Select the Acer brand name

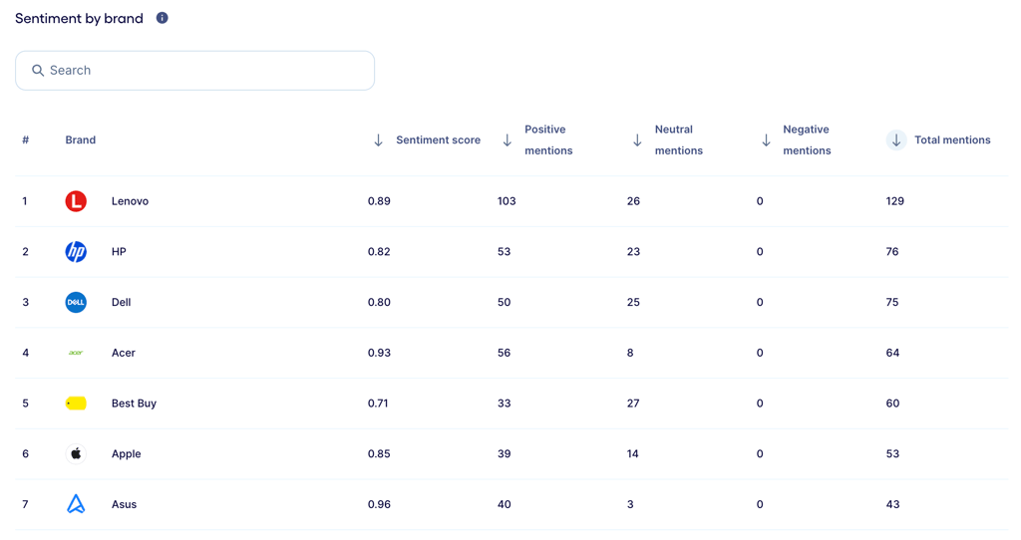pos(124,353)
